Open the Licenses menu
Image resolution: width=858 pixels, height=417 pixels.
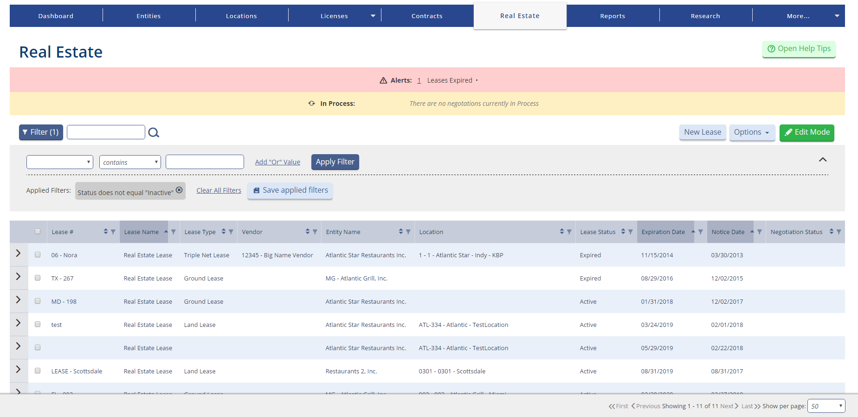[335, 16]
